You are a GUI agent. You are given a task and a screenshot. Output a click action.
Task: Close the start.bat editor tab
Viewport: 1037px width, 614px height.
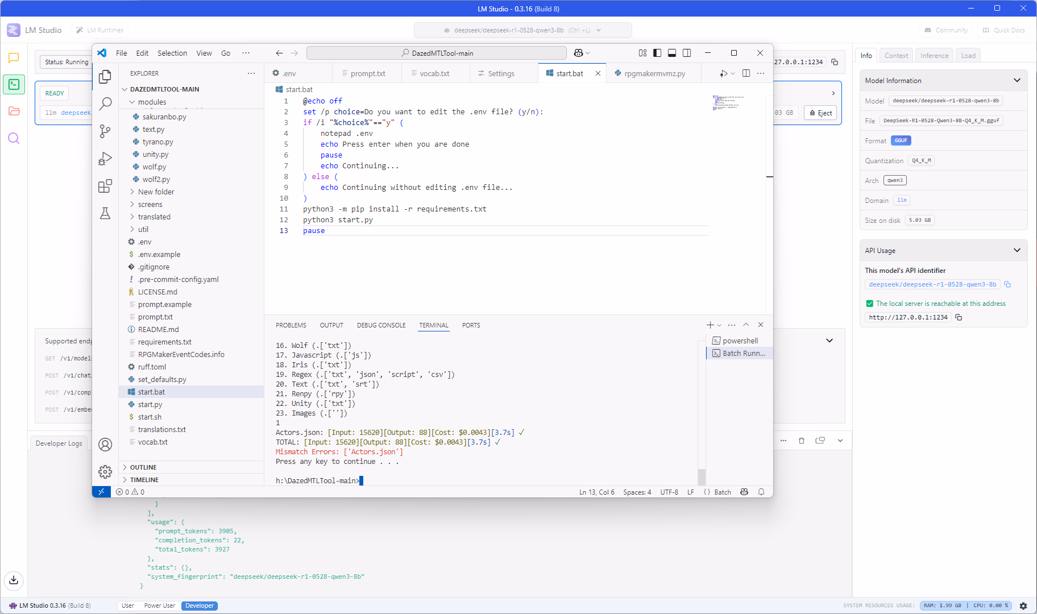point(598,73)
